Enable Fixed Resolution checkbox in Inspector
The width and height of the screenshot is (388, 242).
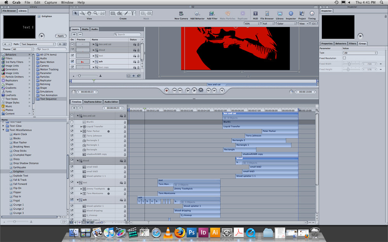344,58
